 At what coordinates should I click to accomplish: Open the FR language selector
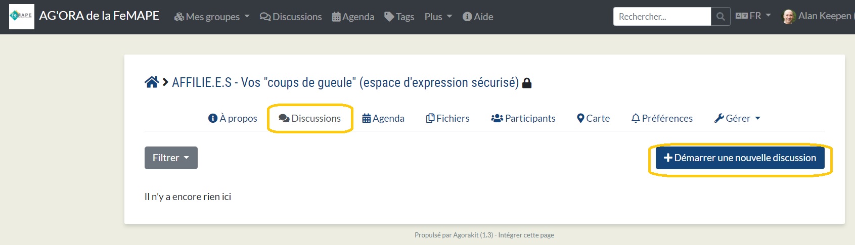[753, 16]
